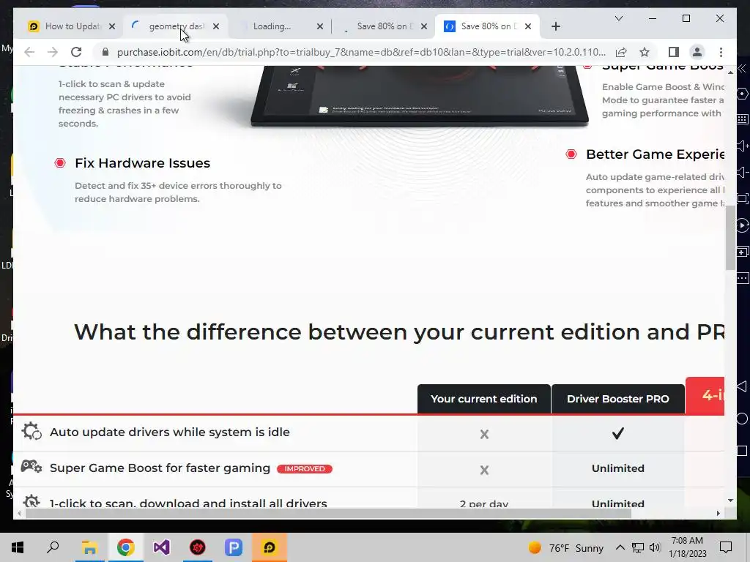750x562 pixels.
Task: Open the blue P app in taskbar
Action: [x=234, y=547]
